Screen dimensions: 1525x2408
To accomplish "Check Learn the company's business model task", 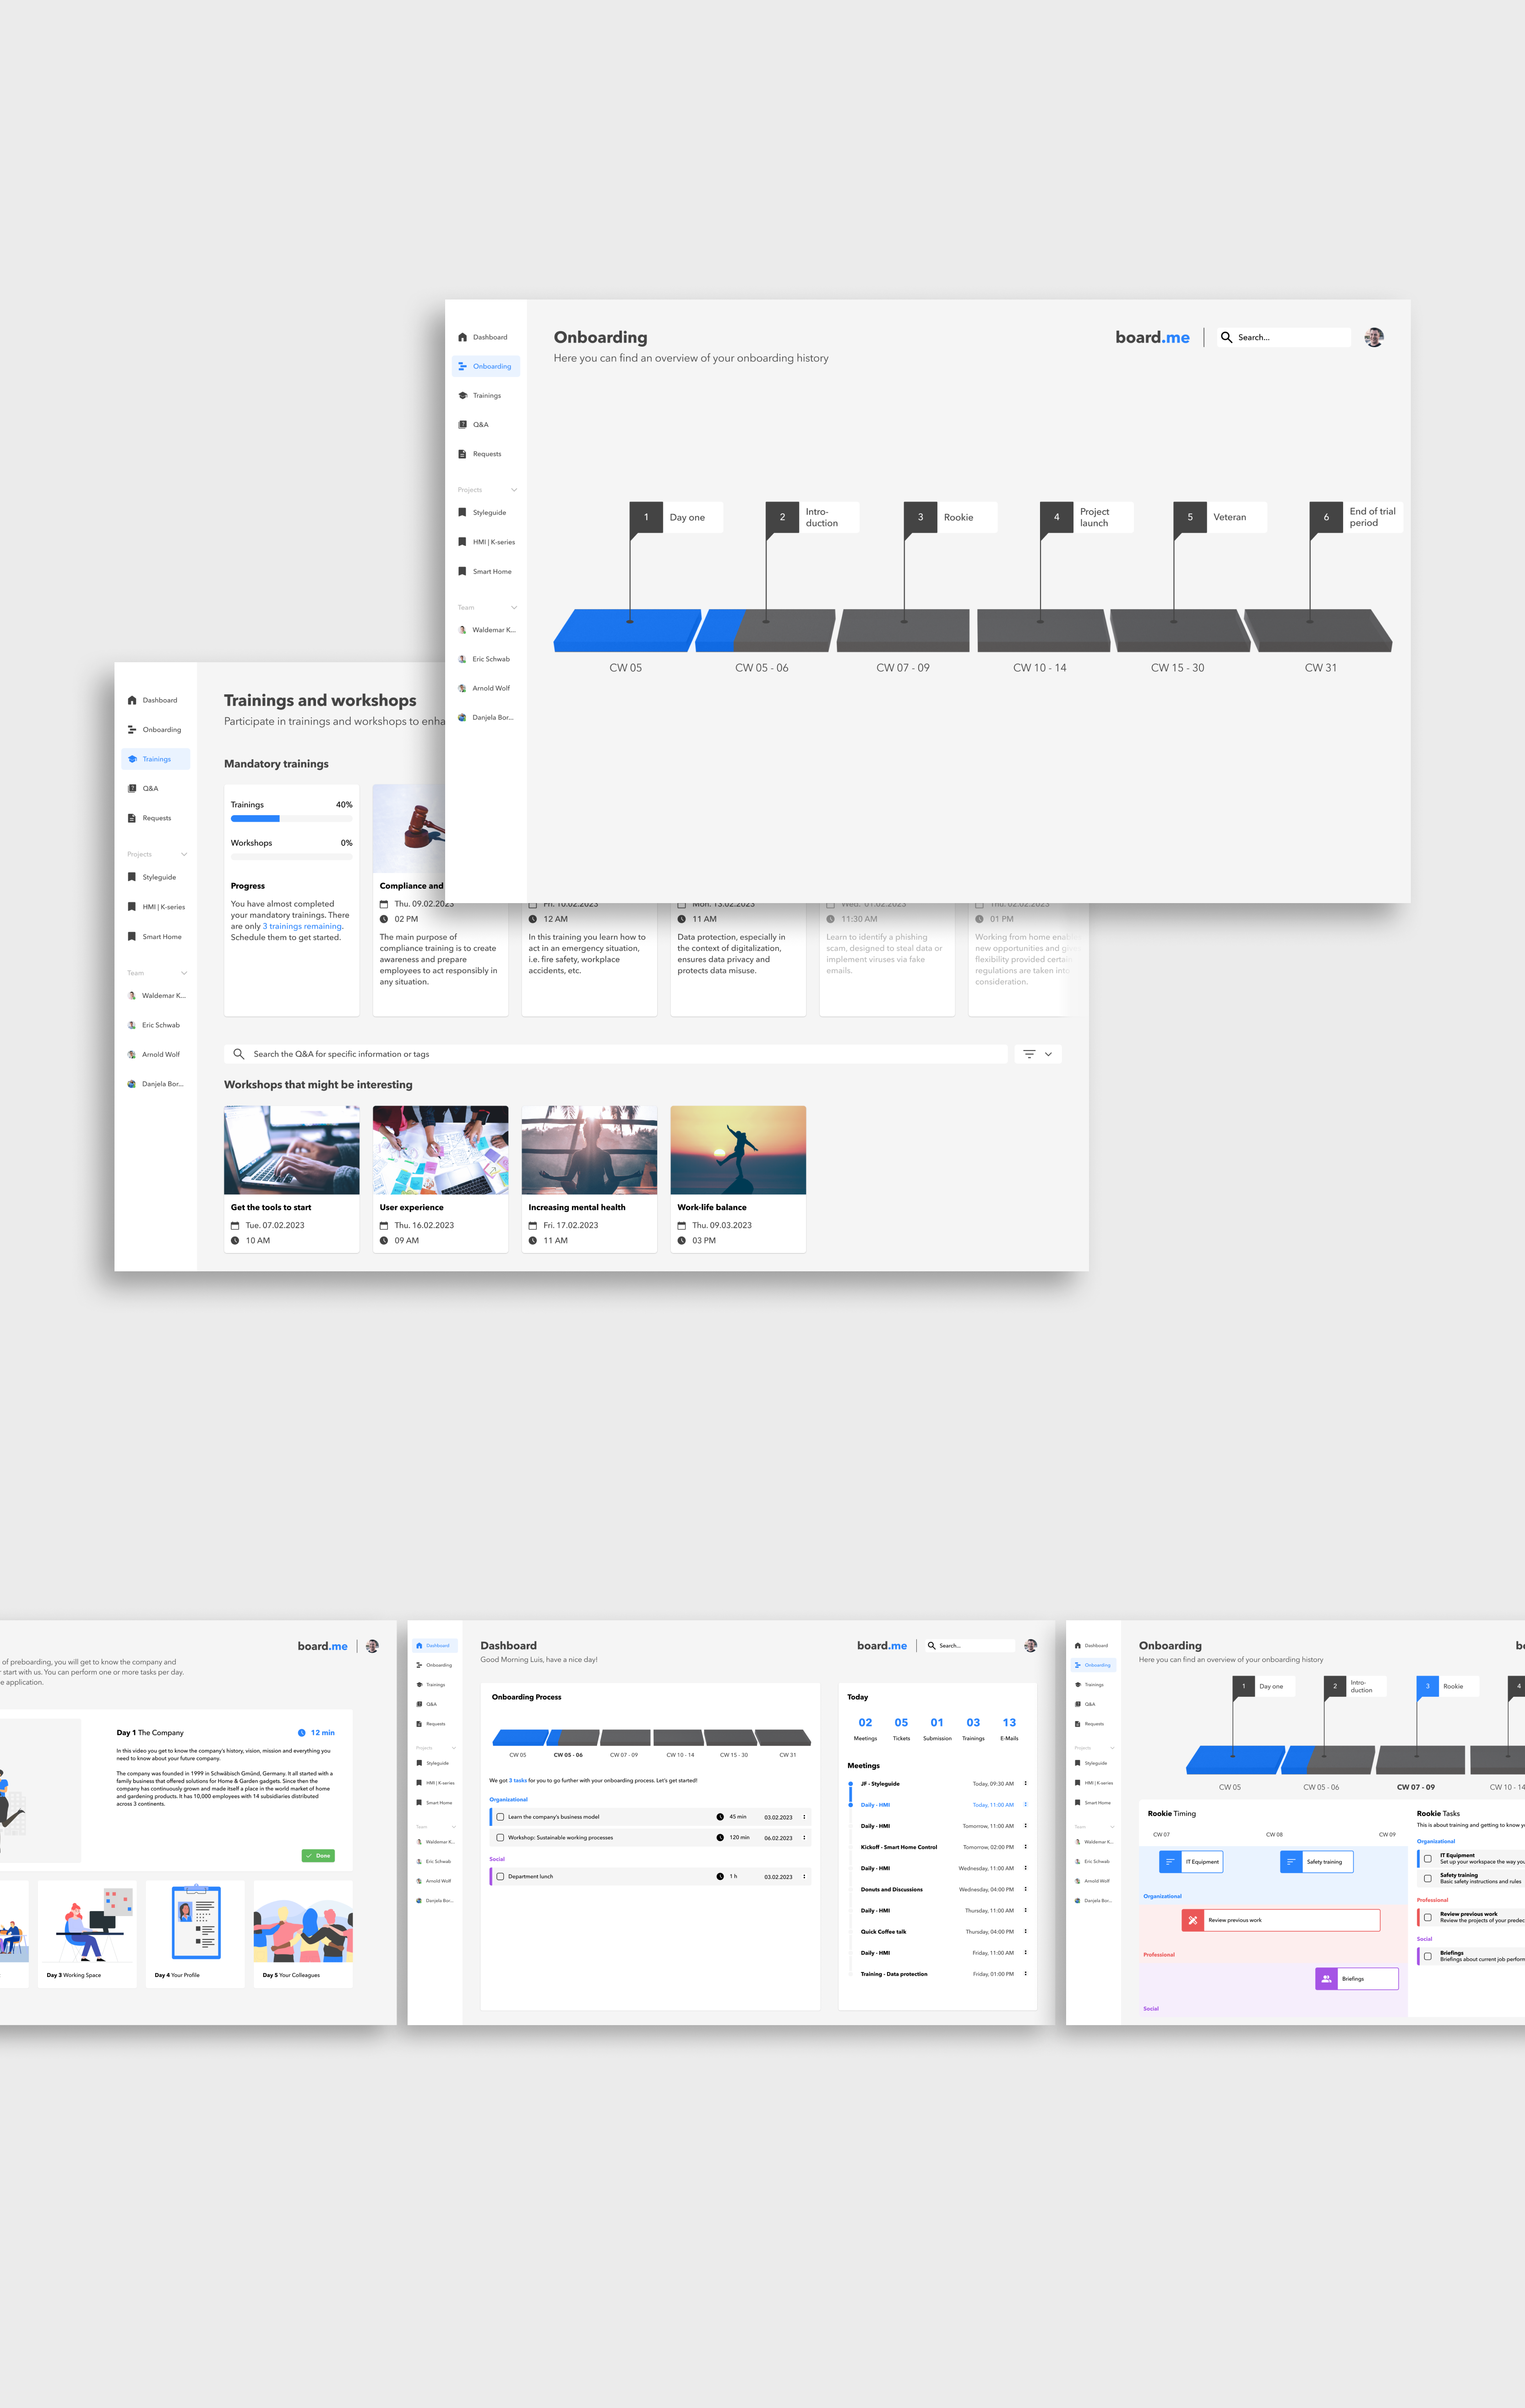I will click(500, 1817).
